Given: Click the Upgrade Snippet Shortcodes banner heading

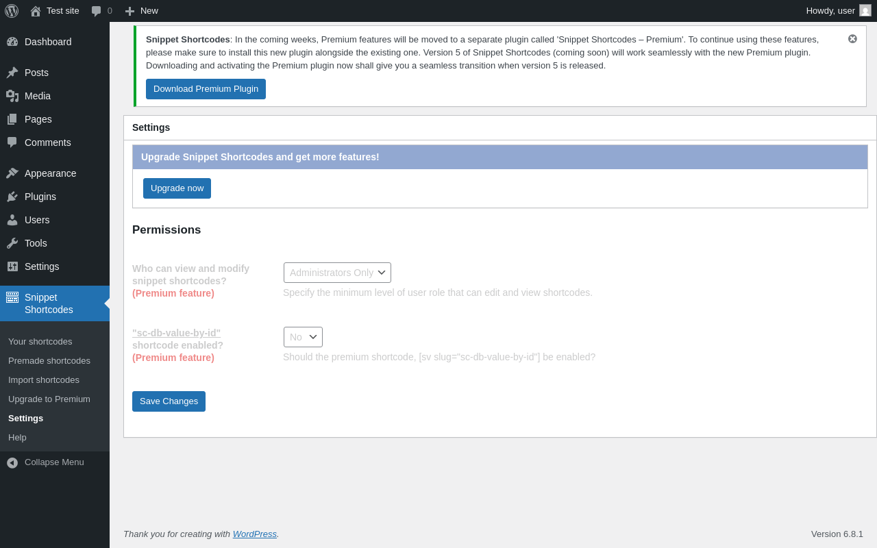Looking at the screenshot, I should (260, 157).
